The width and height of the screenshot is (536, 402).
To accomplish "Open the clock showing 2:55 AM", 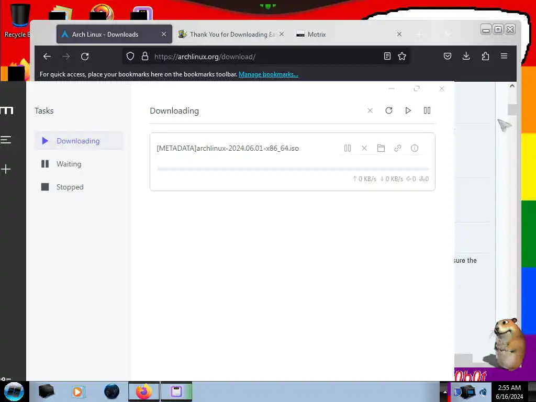I will tap(509, 392).
